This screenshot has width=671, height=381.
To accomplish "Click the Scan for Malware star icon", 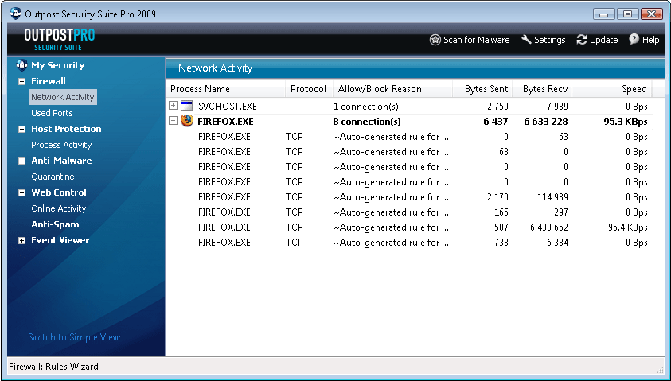I will click(x=435, y=40).
